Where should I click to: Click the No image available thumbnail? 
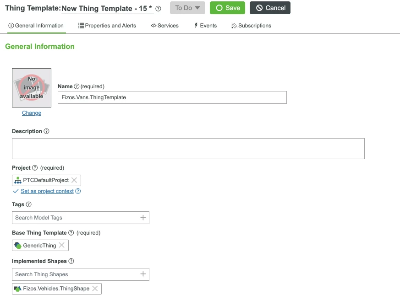[x=32, y=88]
